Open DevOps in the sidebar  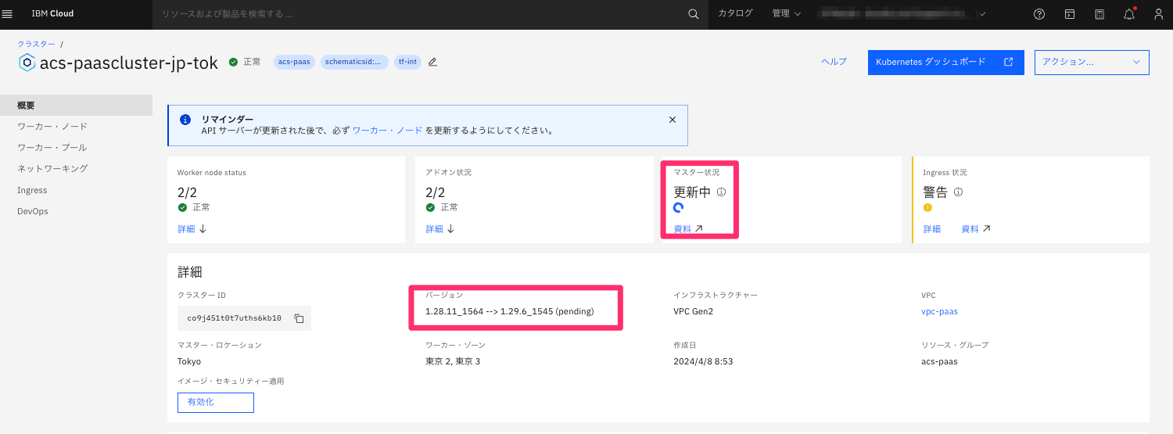tap(33, 211)
